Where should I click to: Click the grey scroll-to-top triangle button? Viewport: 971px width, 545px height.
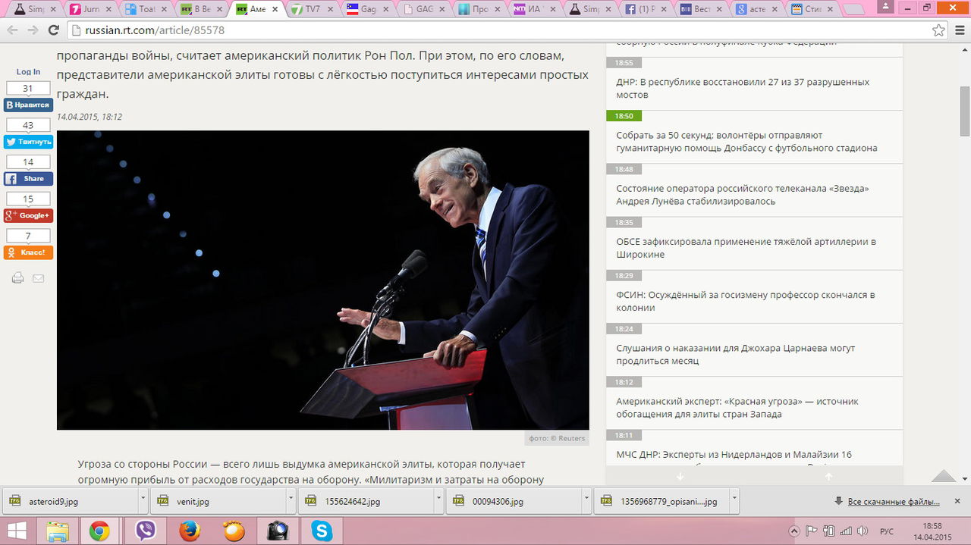coord(943,476)
